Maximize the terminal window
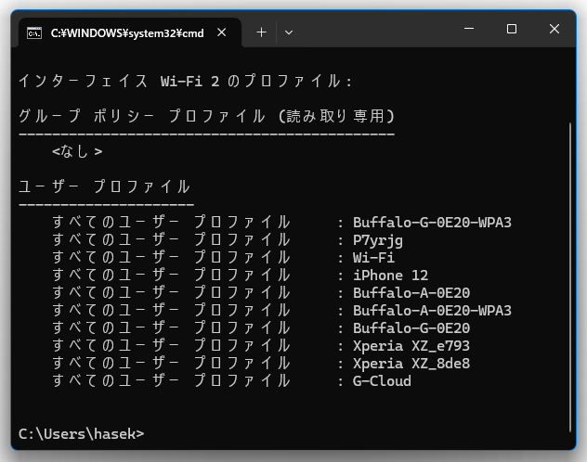The height and width of the screenshot is (462, 587). pos(512,29)
